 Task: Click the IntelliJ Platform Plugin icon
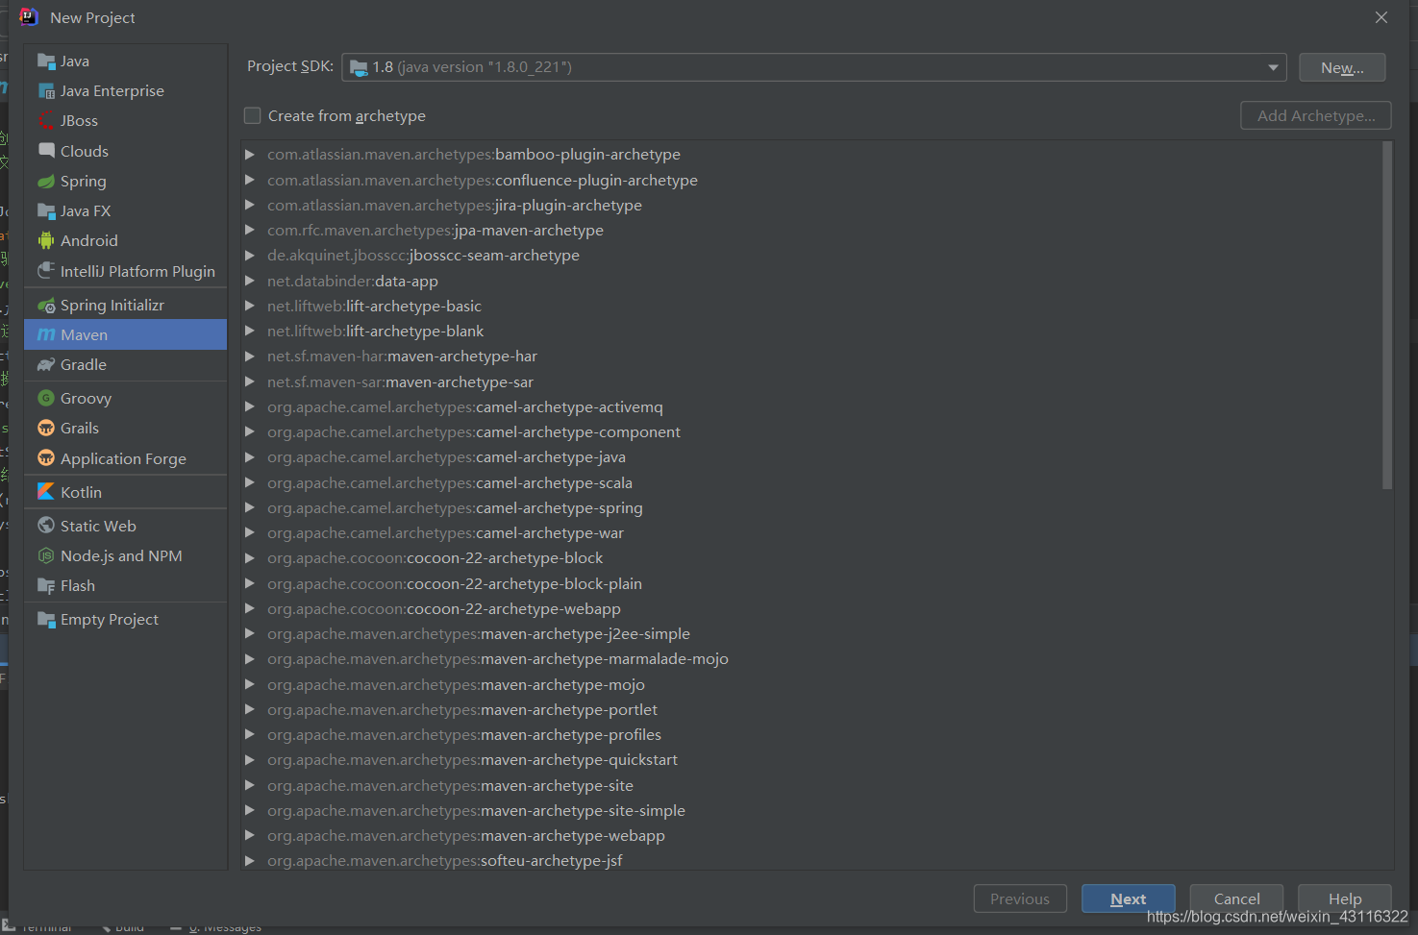46,271
